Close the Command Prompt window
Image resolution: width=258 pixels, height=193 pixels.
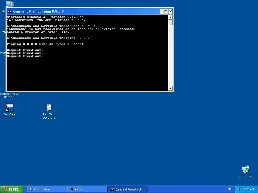coord(171,11)
